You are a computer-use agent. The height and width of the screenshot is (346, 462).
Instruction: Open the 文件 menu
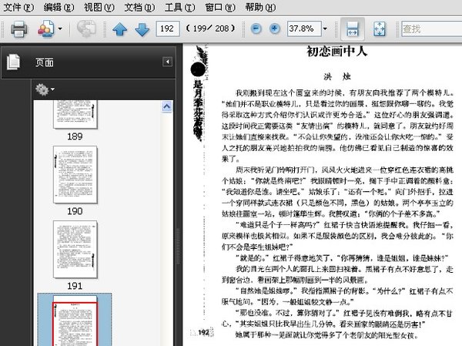pos(18,7)
